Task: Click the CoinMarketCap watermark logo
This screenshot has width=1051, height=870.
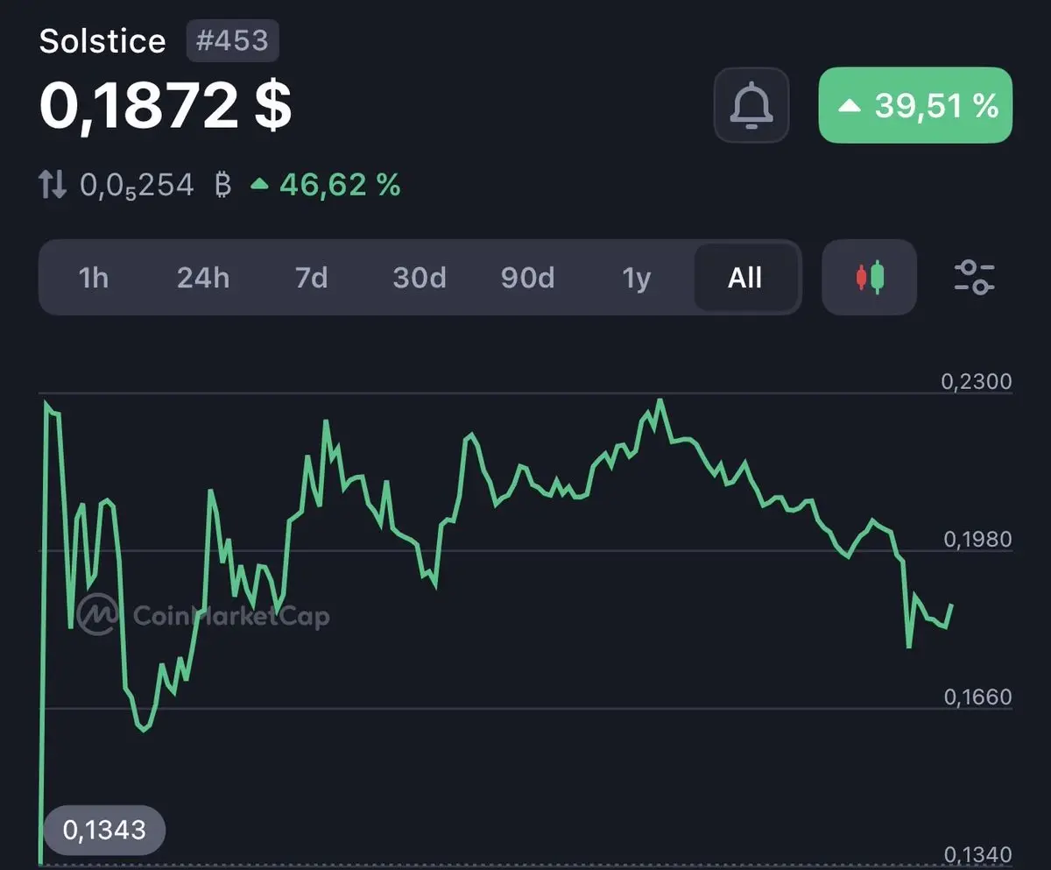Action: [202, 615]
